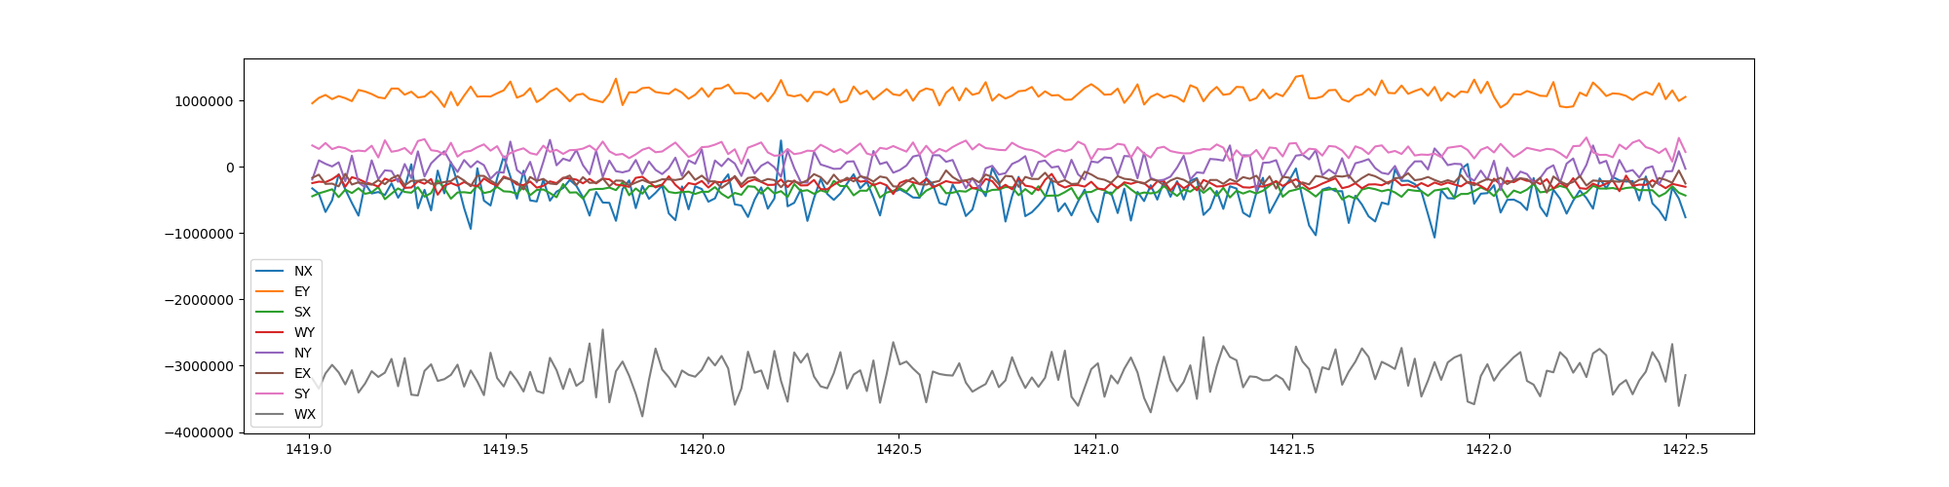
Task: Click the 1420.5 x-axis tick label
Action: [x=898, y=449]
